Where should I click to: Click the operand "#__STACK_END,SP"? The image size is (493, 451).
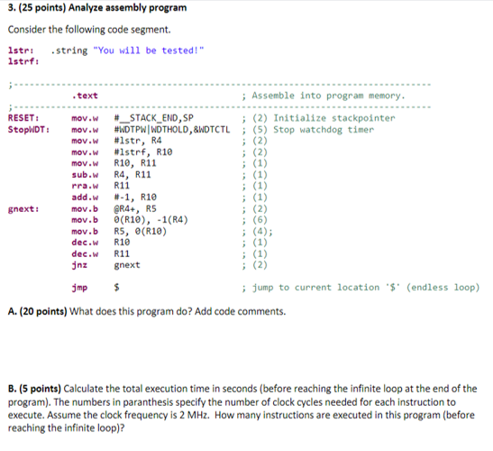coord(154,118)
